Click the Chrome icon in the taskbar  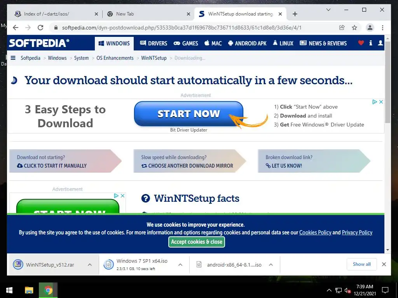tap(48, 290)
